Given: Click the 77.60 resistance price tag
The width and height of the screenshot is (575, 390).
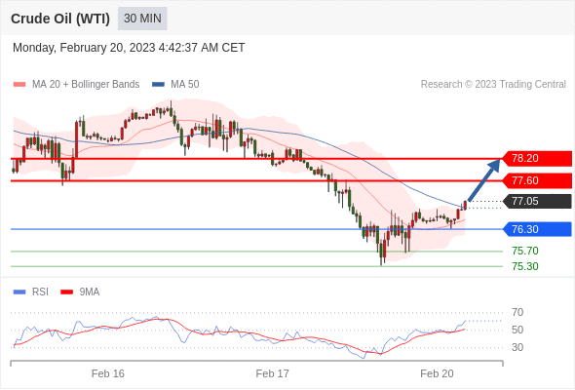Looking at the screenshot, I should (537, 180).
